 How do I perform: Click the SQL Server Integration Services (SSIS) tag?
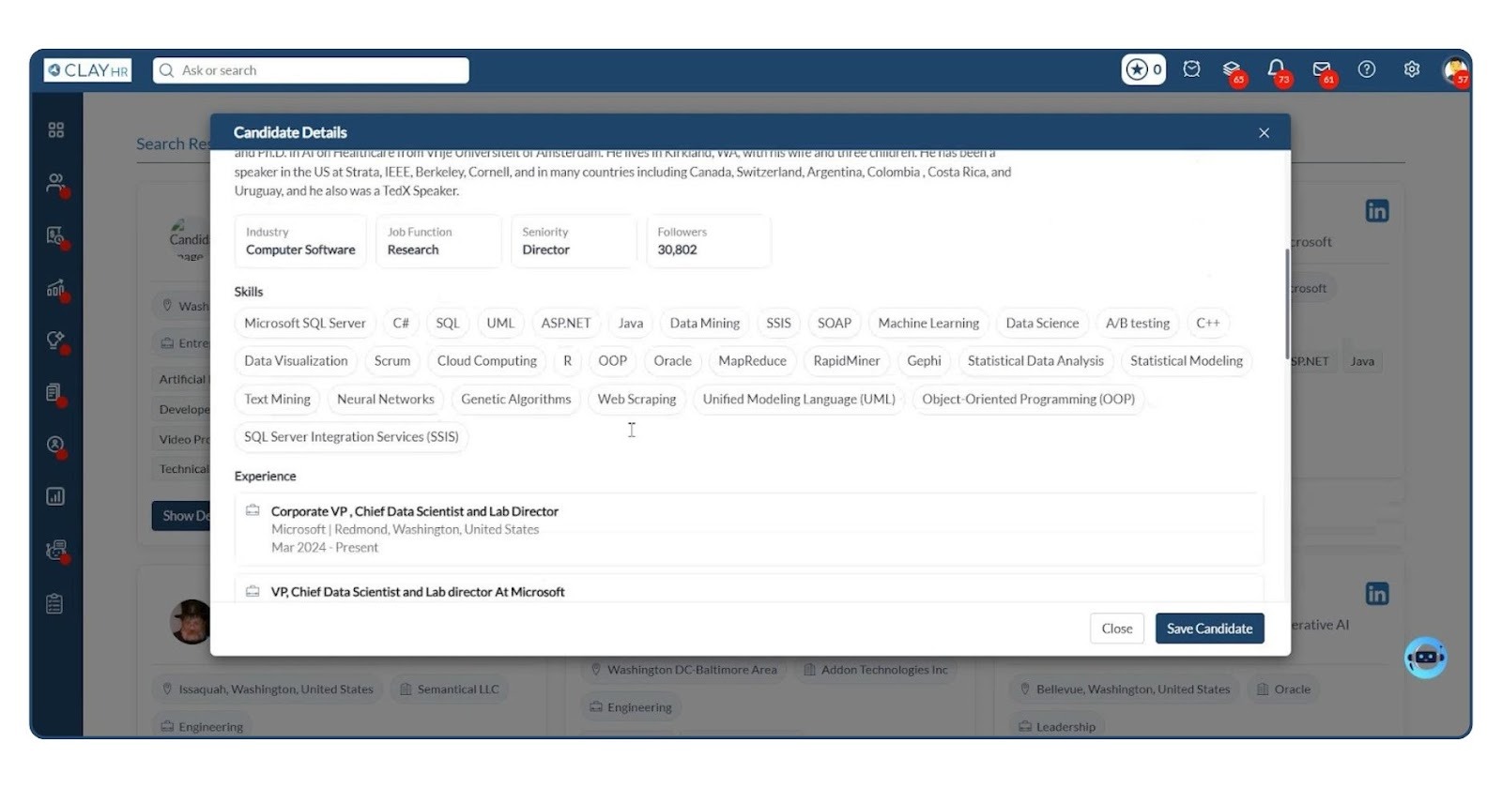351,437
